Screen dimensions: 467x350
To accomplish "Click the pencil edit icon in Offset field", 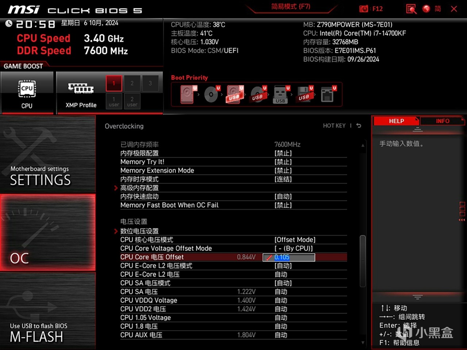I will 269,257.
